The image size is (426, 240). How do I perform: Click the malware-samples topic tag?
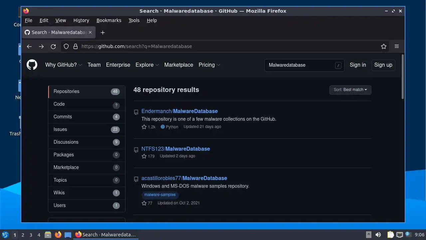pyautogui.click(x=160, y=195)
